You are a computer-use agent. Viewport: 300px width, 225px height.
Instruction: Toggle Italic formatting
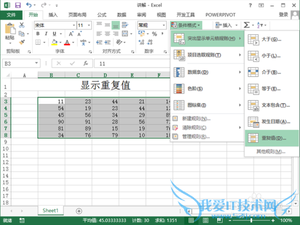click(x=46, y=34)
